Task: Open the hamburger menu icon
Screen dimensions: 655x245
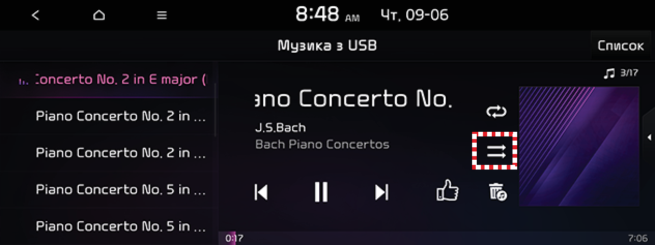Action: (x=162, y=16)
